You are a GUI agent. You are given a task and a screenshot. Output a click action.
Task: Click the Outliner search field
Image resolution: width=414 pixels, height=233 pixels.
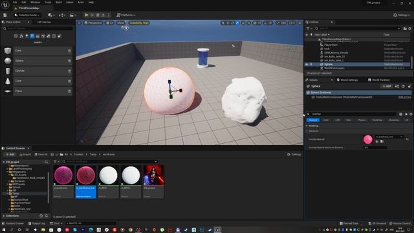(x=358, y=28)
